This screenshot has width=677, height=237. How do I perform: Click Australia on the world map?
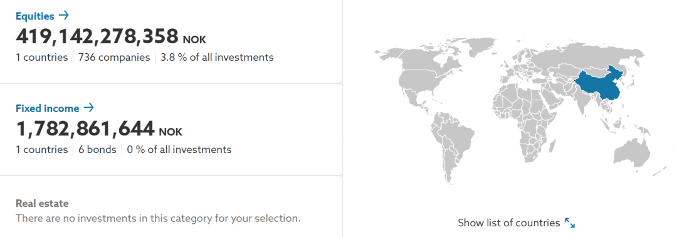[632, 151]
